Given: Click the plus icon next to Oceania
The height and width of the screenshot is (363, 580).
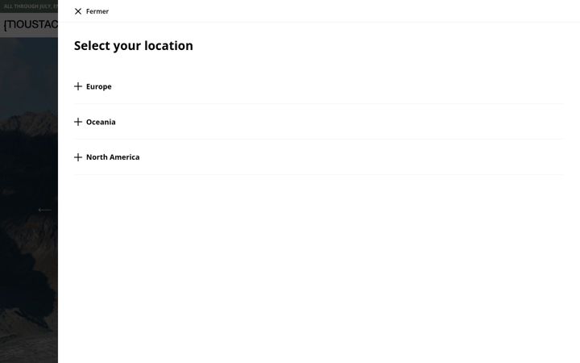Looking at the screenshot, I should 77,122.
